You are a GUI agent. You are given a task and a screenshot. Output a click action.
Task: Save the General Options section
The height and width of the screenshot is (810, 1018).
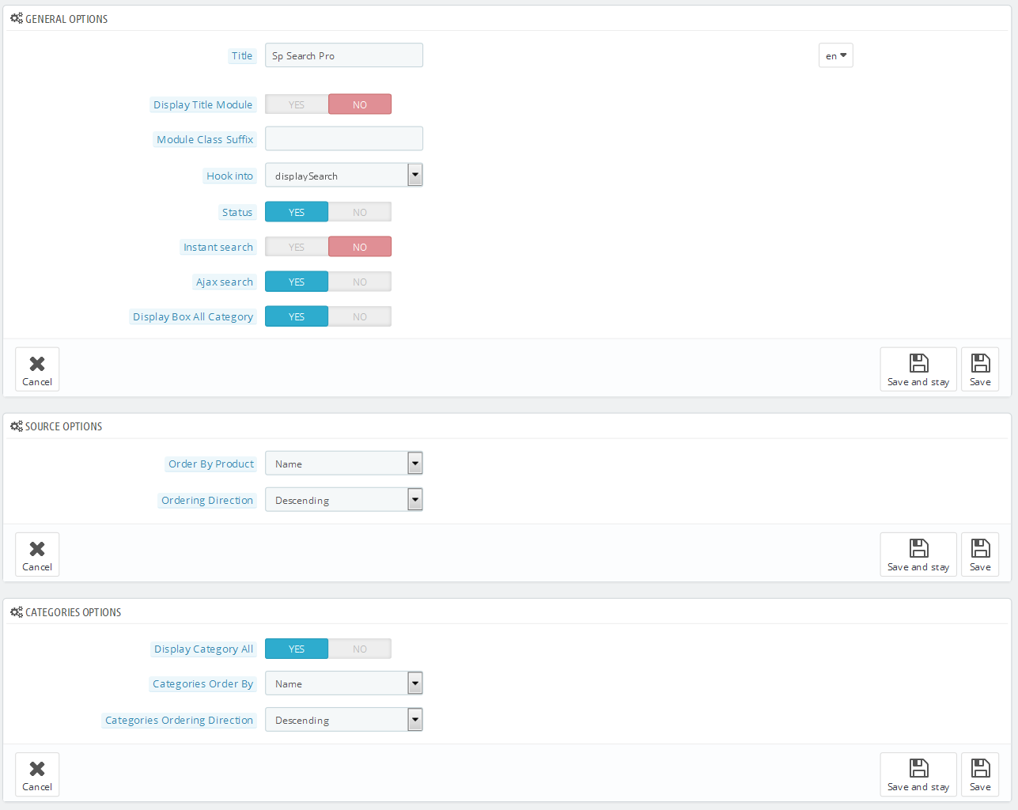[x=980, y=369]
